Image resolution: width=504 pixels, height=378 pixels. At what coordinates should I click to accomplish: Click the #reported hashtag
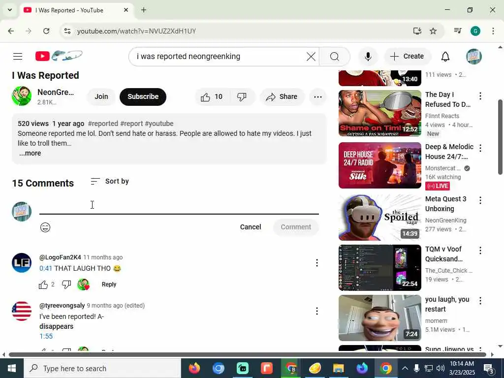click(x=103, y=124)
